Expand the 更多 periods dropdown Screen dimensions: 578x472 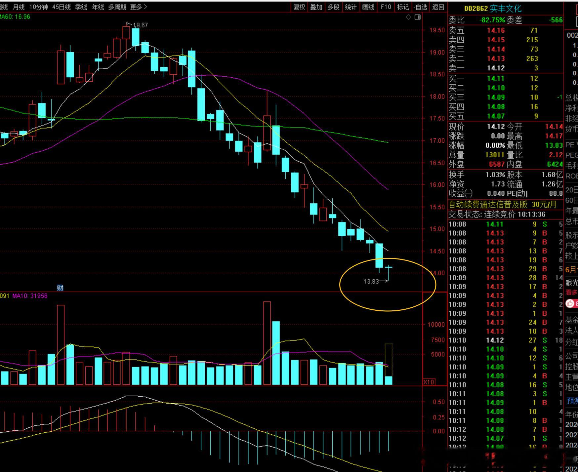pos(138,7)
